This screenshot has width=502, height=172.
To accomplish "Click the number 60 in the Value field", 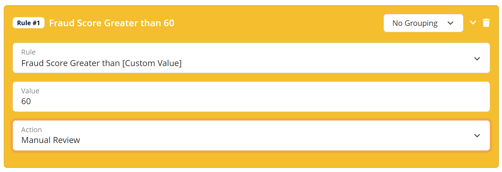I will click(26, 101).
